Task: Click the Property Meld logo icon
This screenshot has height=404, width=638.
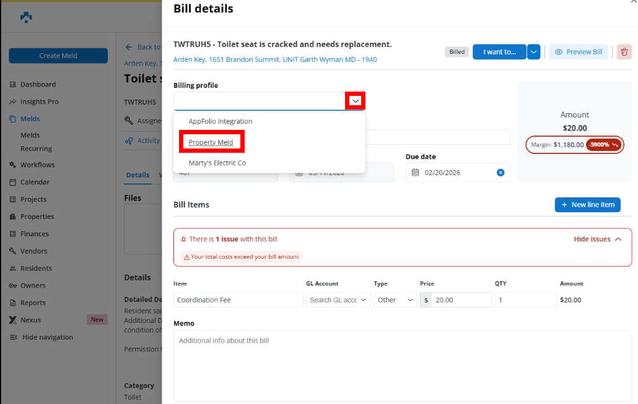Action: coord(26,17)
